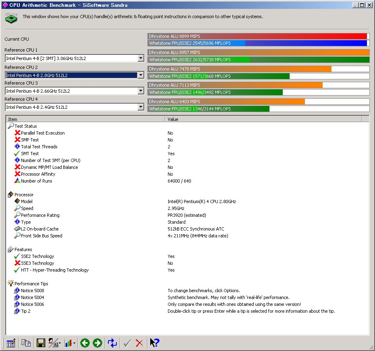Save results with the floppy disk icon

point(41,343)
